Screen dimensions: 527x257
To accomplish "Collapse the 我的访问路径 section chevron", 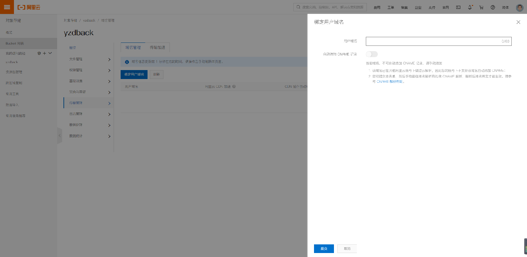I will pyautogui.click(x=50, y=53).
